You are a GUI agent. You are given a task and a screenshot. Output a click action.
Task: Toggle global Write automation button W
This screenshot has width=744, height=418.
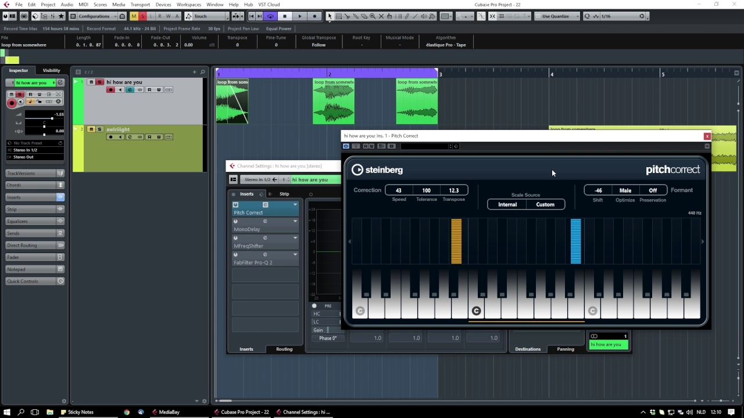(169, 16)
